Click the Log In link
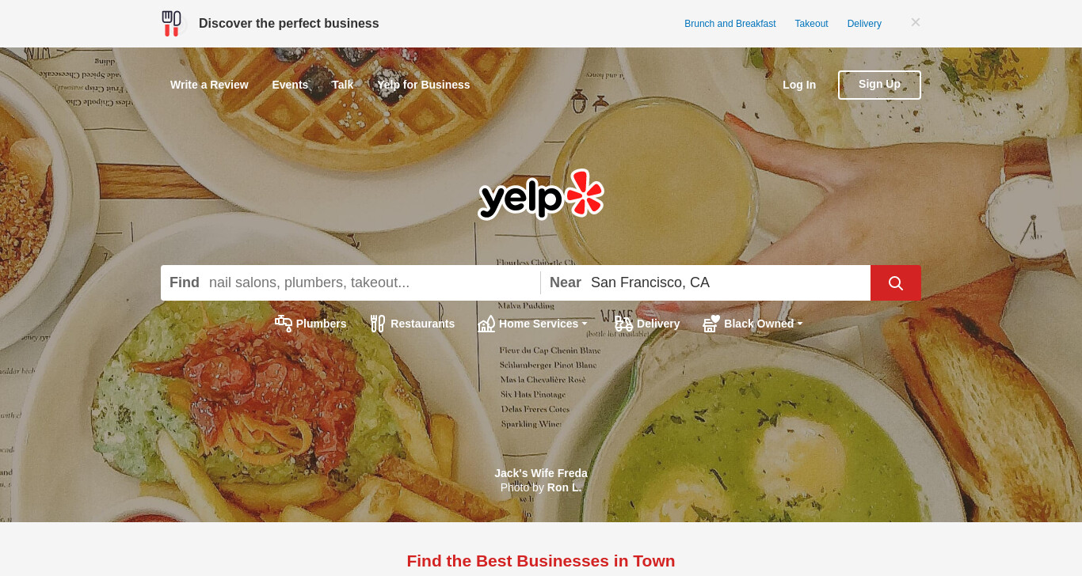Viewport: 1082px width, 576px height. [799, 85]
